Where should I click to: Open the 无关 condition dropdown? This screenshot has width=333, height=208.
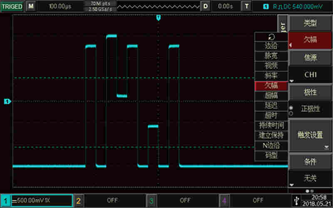point(310,178)
